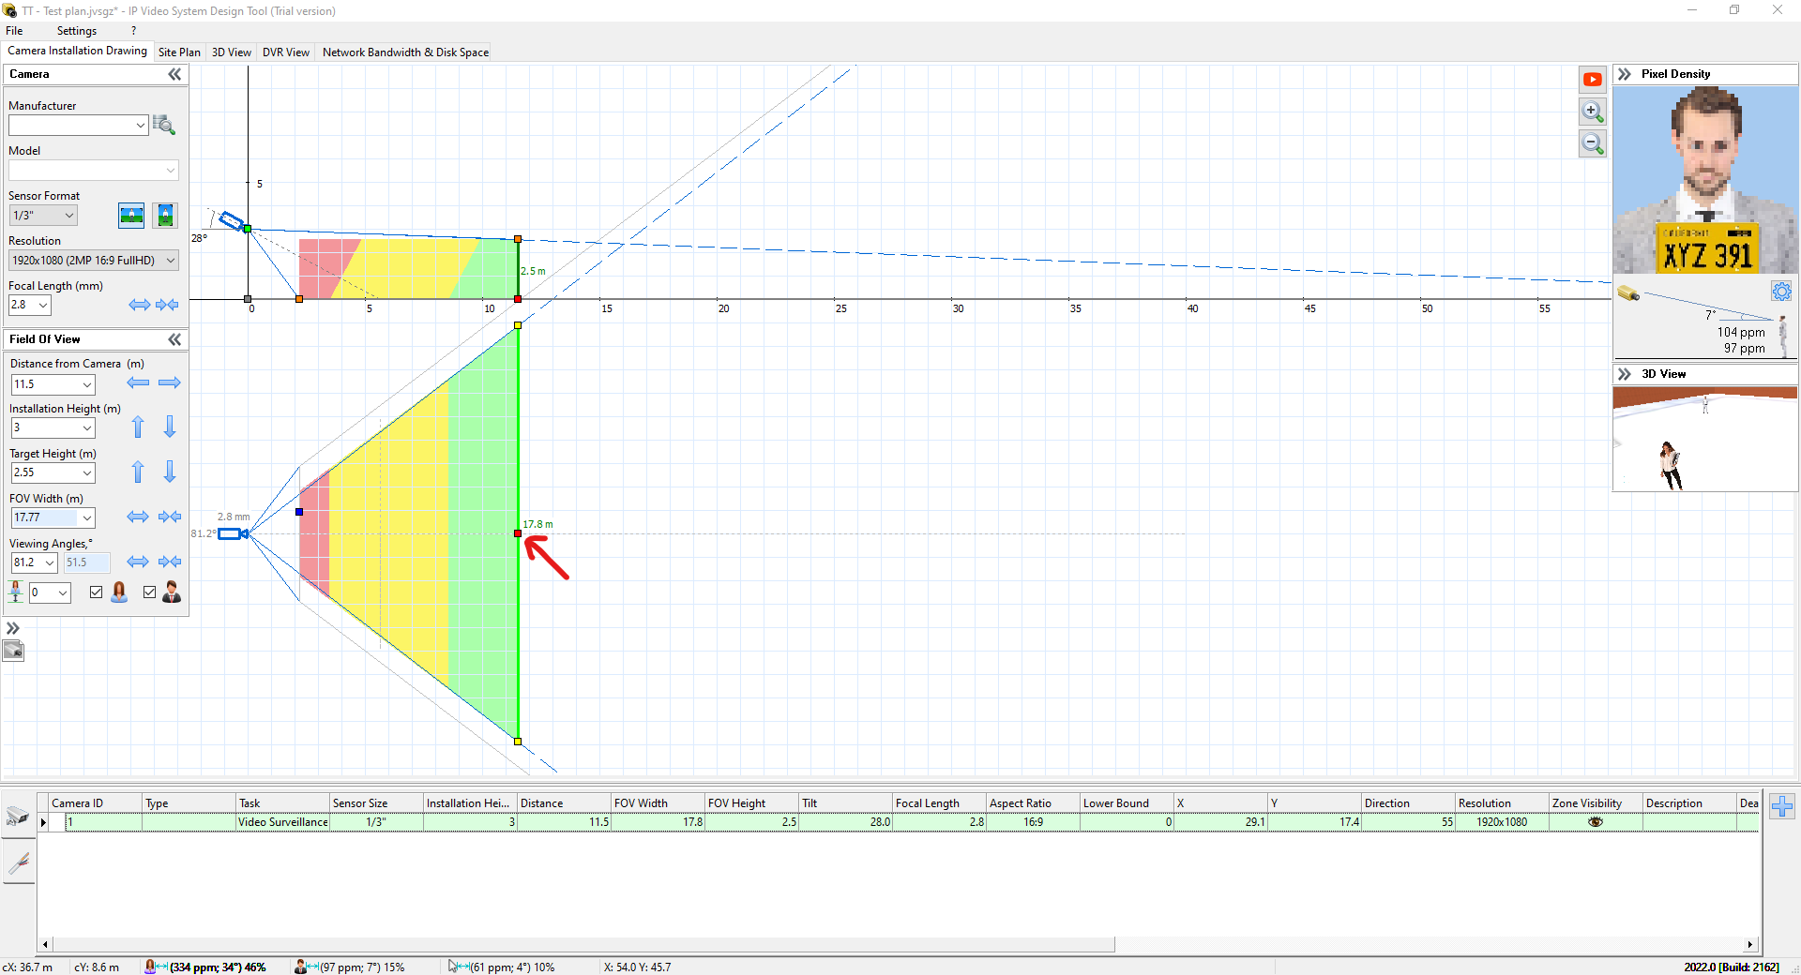This screenshot has width=1801, height=975.
Task: Switch to the Site Plan tab
Action: click(x=179, y=52)
